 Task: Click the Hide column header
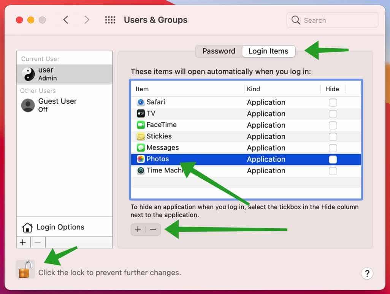332,89
